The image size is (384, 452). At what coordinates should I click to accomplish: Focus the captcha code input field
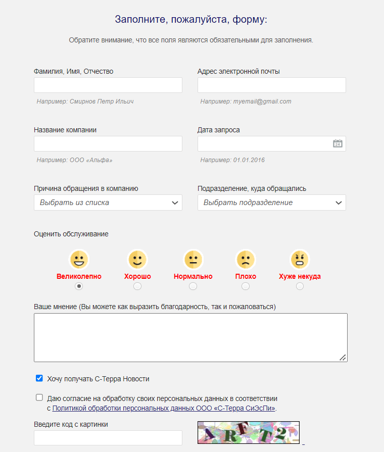(108, 438)
